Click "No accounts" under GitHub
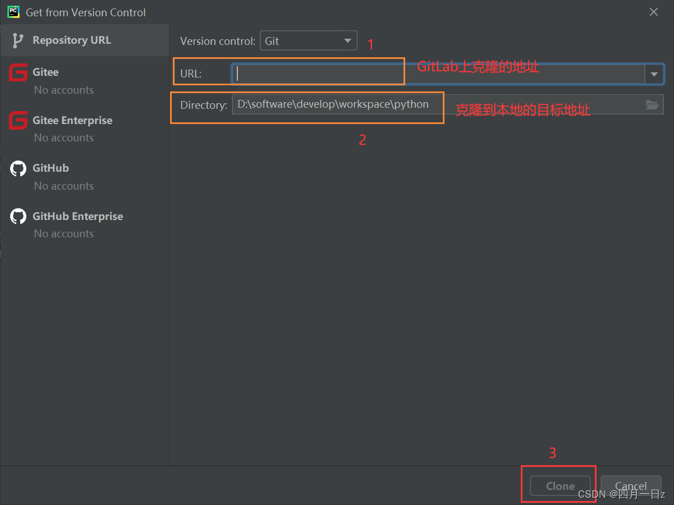Image resolution: width=674 pixels, height=505 pixels. click(x=63, y=186)
